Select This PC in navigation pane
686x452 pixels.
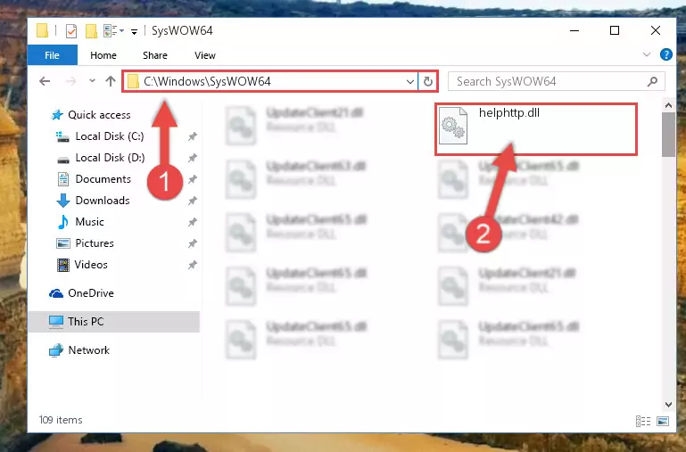(114, 321)
